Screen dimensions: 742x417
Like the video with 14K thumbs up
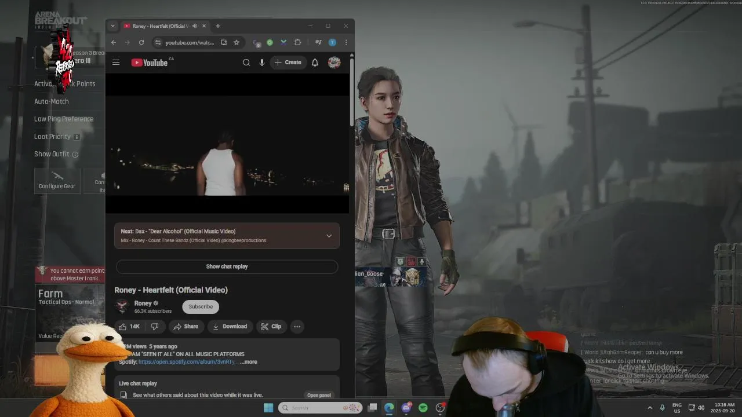130,327
